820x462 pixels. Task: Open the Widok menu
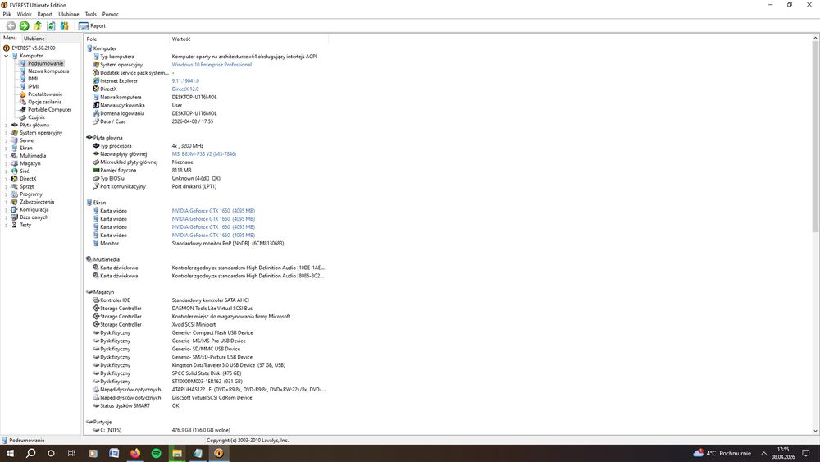click(x=24, y=14)
